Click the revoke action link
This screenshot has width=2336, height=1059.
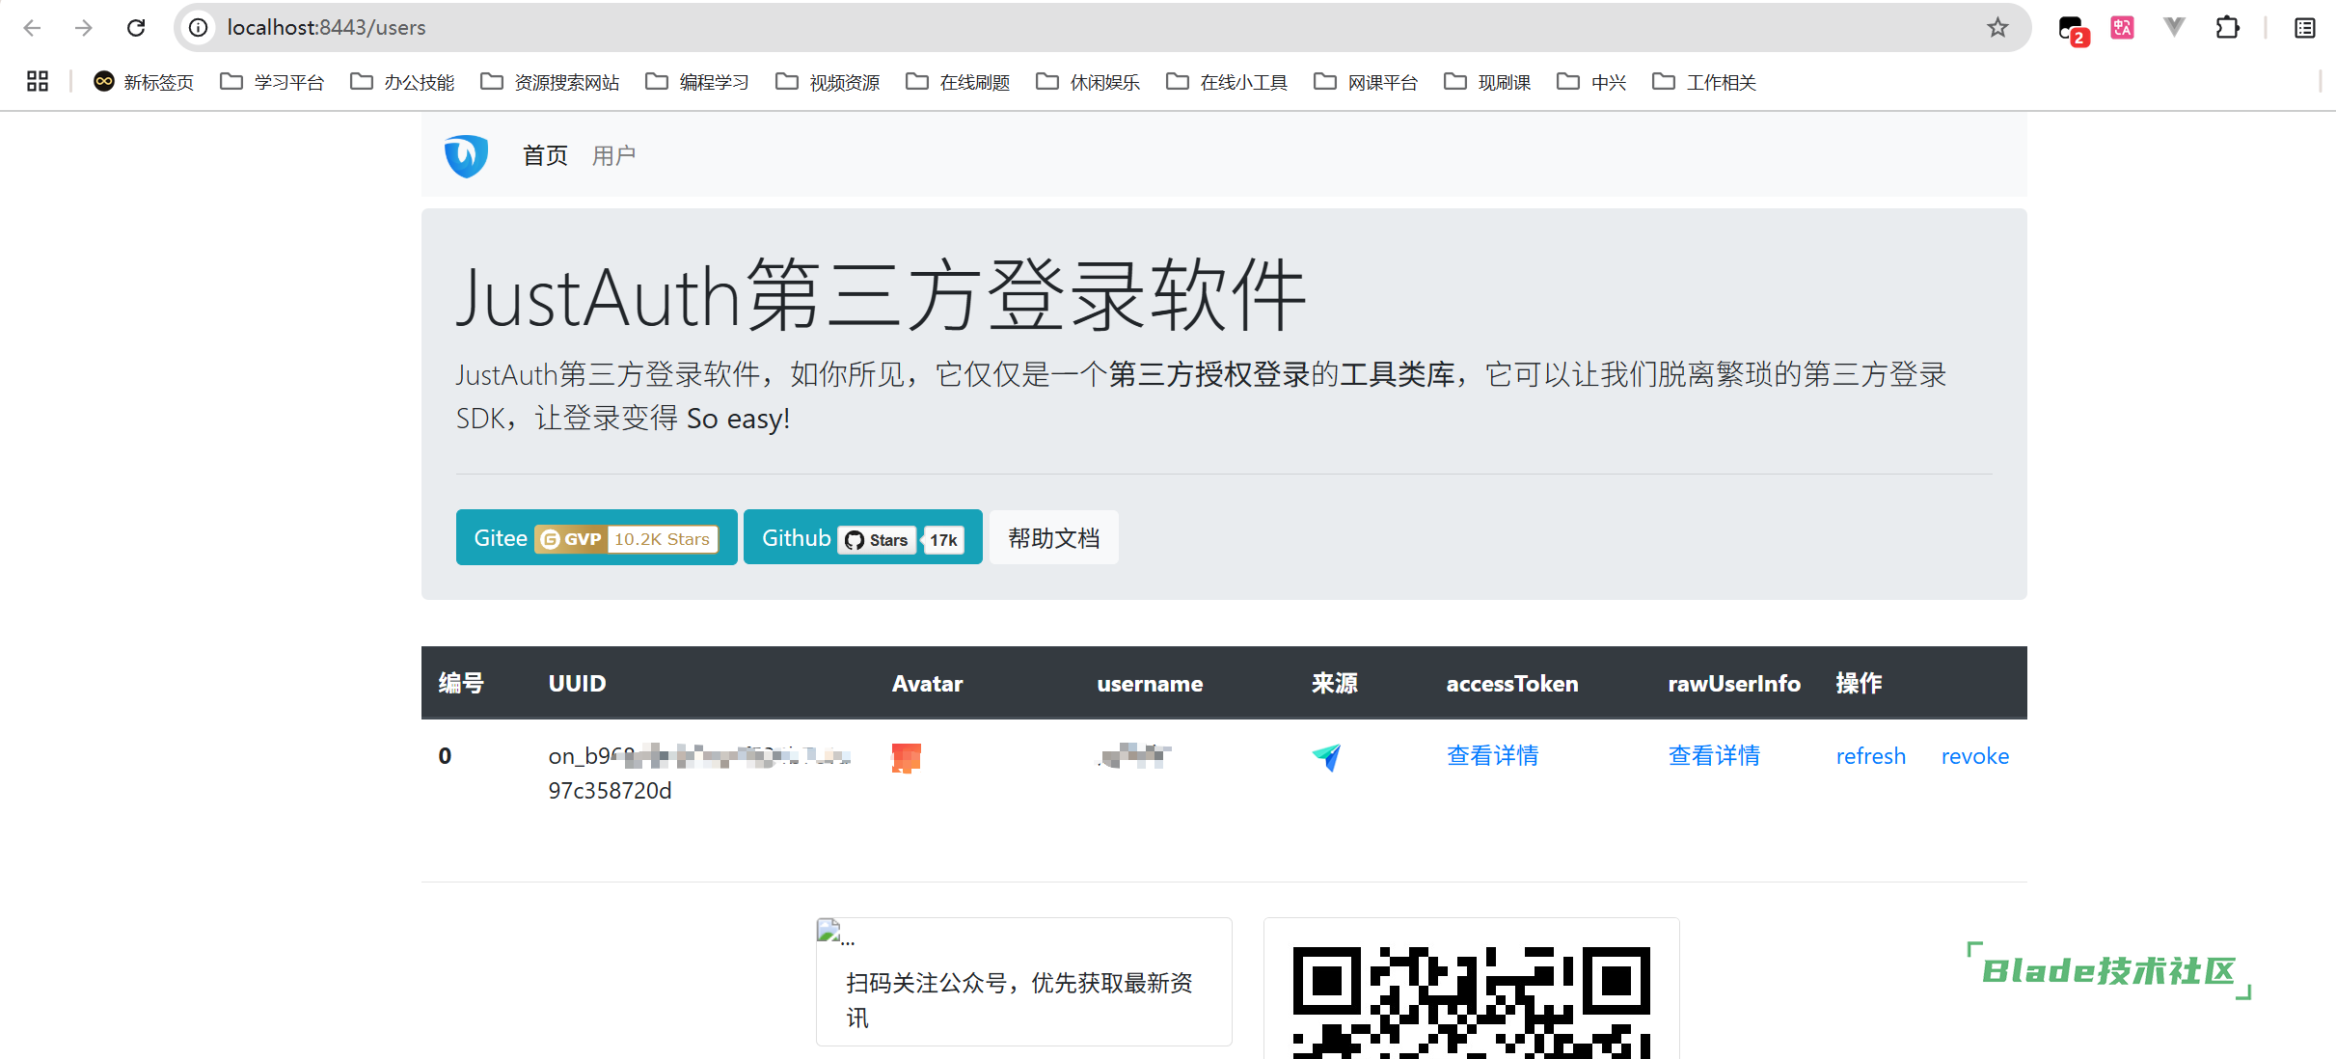click(1975, 756)
